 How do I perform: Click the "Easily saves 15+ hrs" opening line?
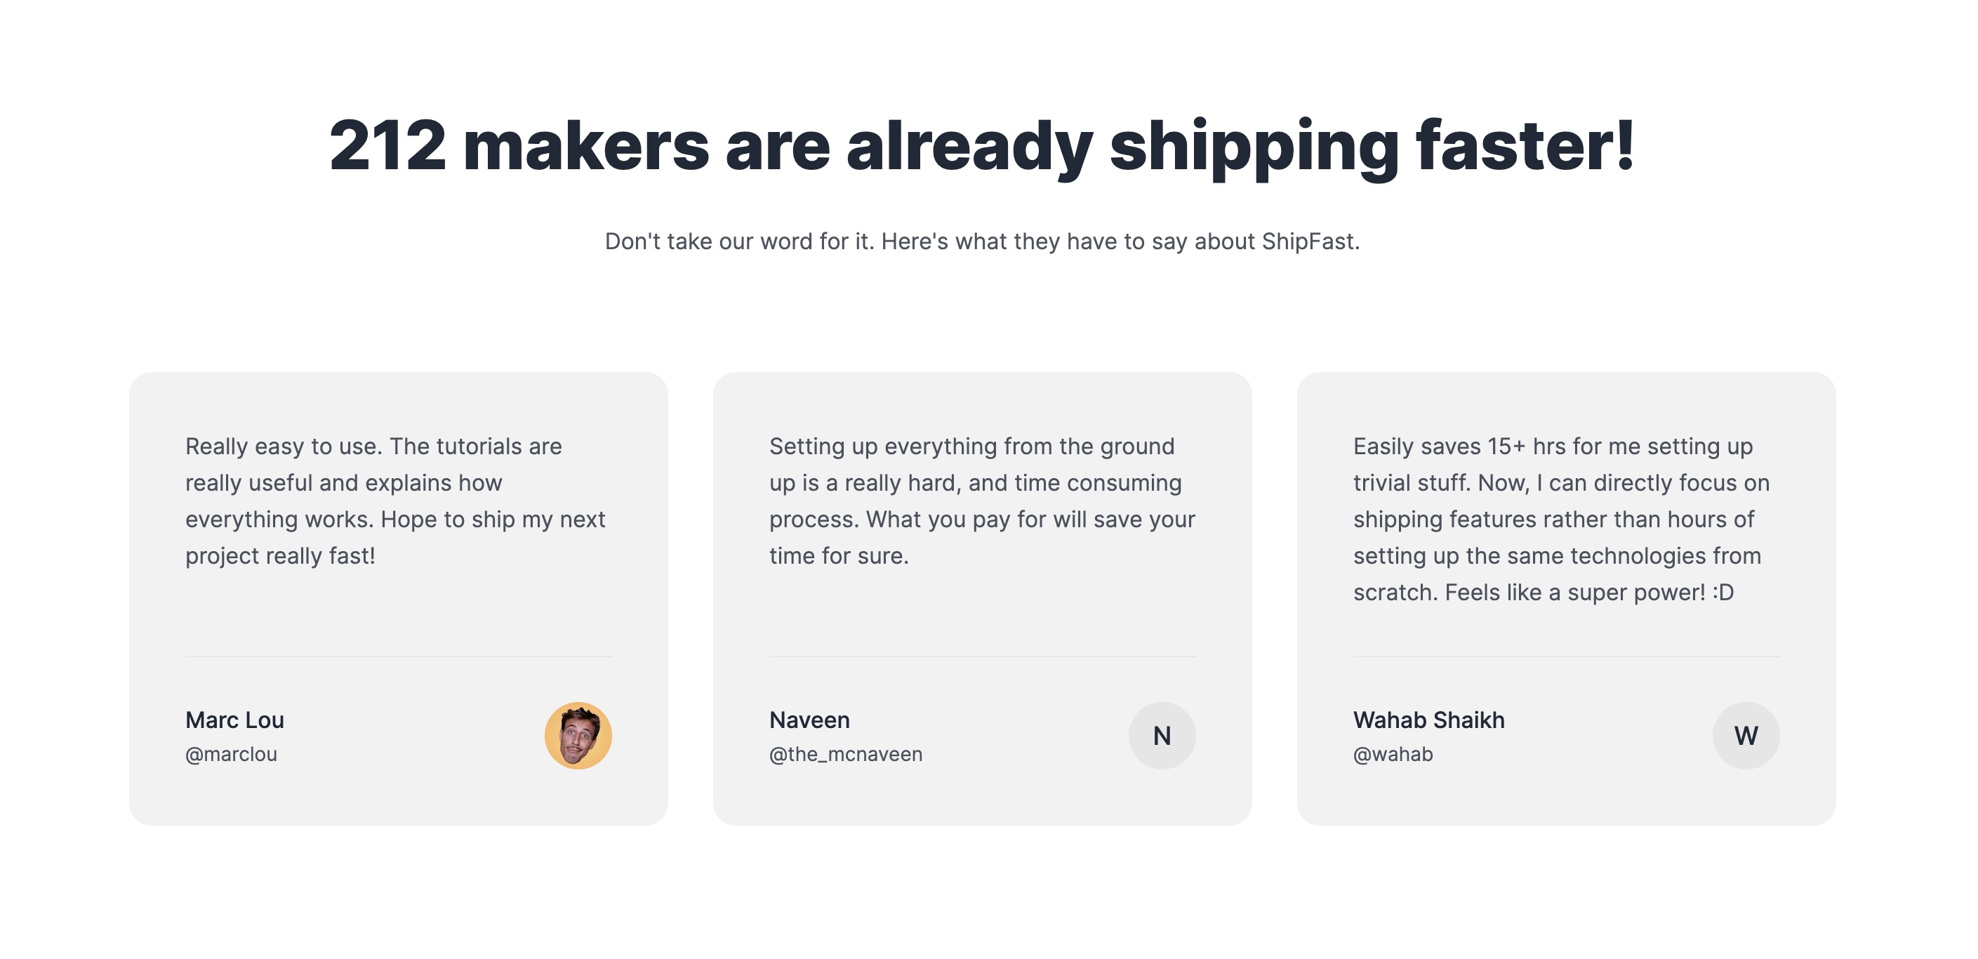tap(1552, 446)
